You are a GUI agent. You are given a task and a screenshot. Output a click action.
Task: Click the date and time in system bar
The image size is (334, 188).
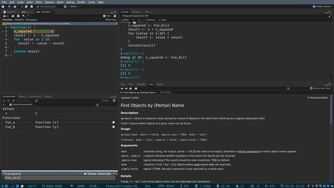(x=293, y=186)
